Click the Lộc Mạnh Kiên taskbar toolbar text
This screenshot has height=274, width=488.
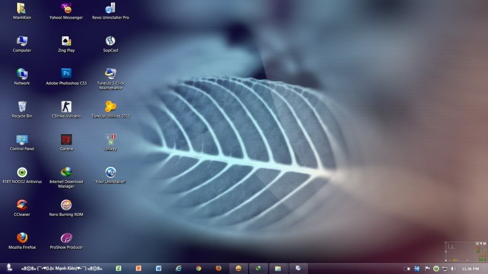coord(62,268)
